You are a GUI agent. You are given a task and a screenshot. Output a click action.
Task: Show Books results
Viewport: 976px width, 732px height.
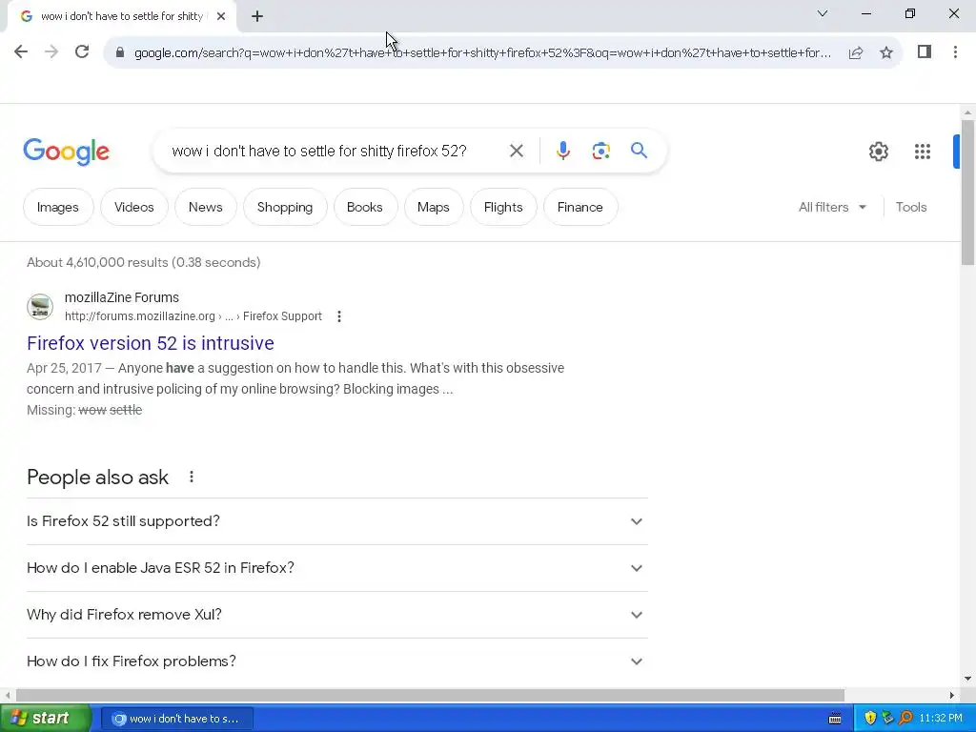365,207
